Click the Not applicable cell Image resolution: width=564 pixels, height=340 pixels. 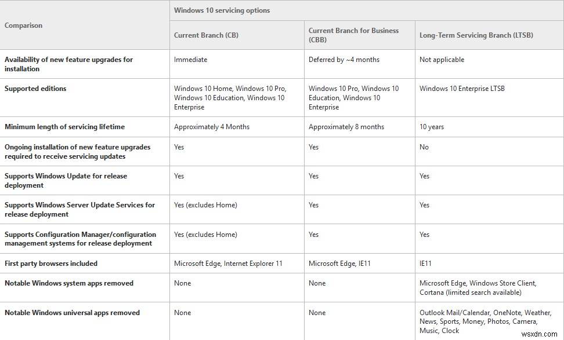coord(442,60)
